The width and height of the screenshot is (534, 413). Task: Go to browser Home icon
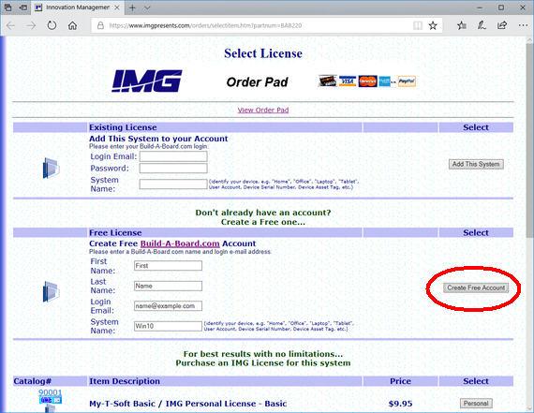point(72,25)
